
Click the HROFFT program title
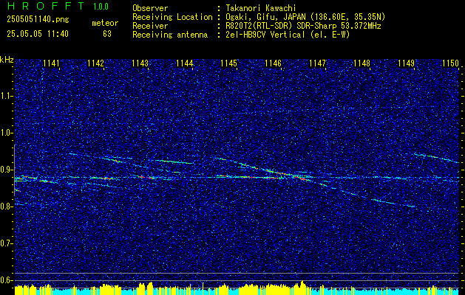click(x=46, y=6)
